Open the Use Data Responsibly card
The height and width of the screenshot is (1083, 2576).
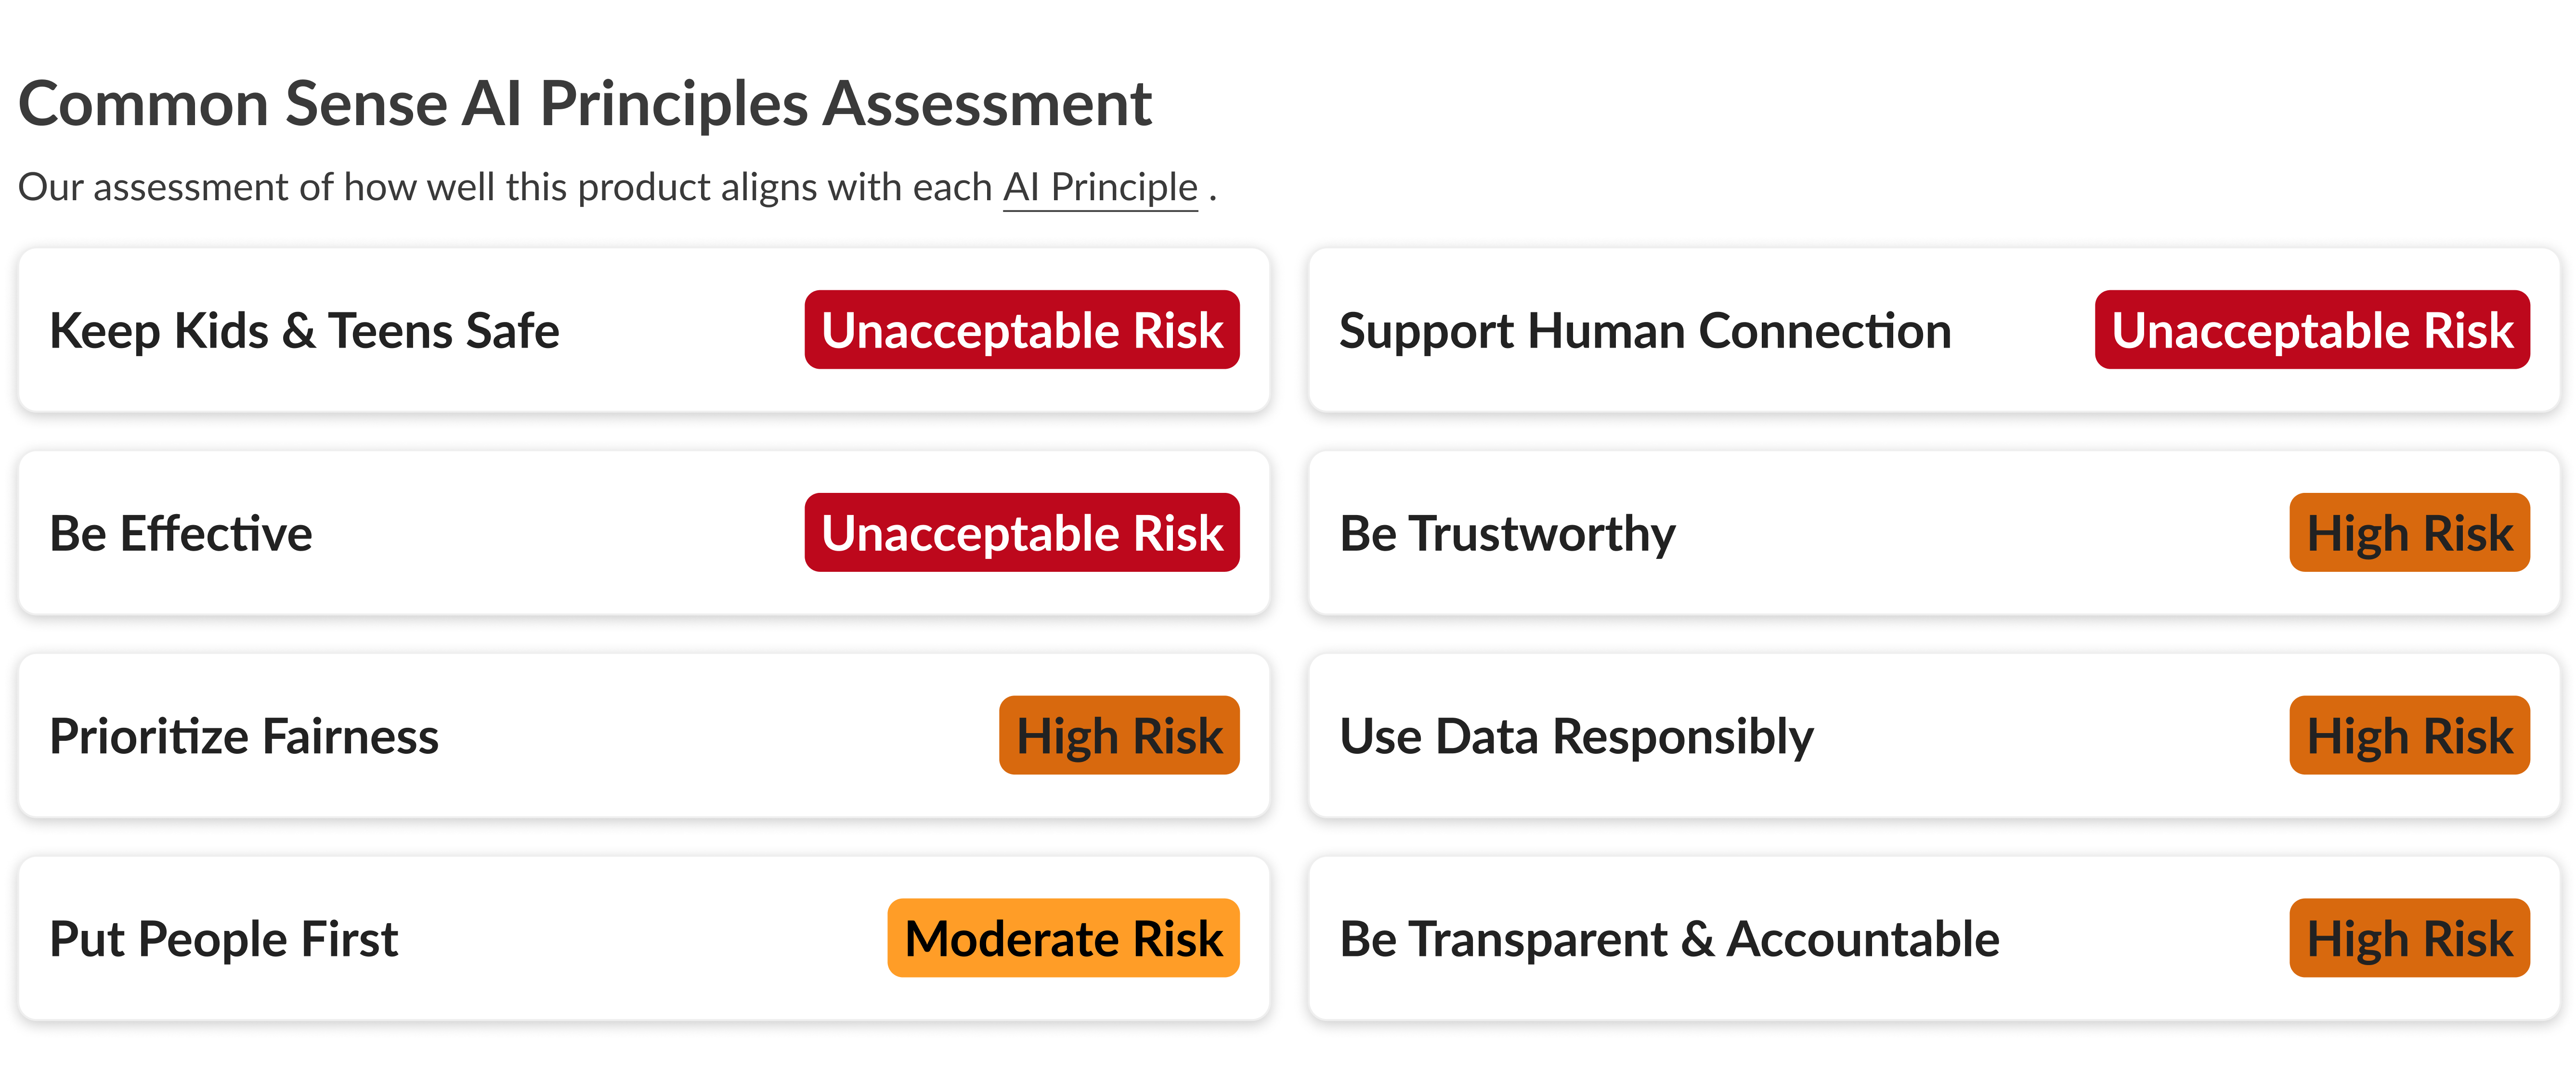(x=1934, y=736)
